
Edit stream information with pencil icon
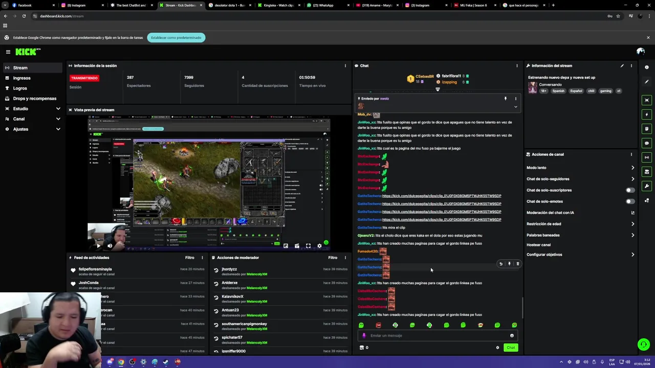pos(622,66)
